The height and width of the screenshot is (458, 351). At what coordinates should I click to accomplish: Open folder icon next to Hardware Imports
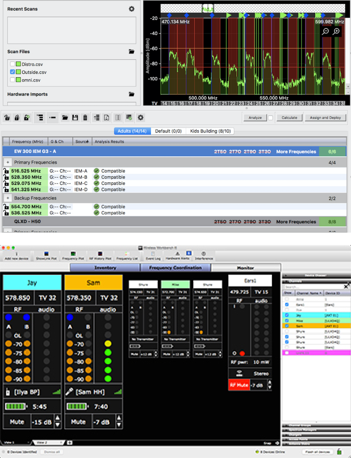pyautogui.click(x=132, y=94)
